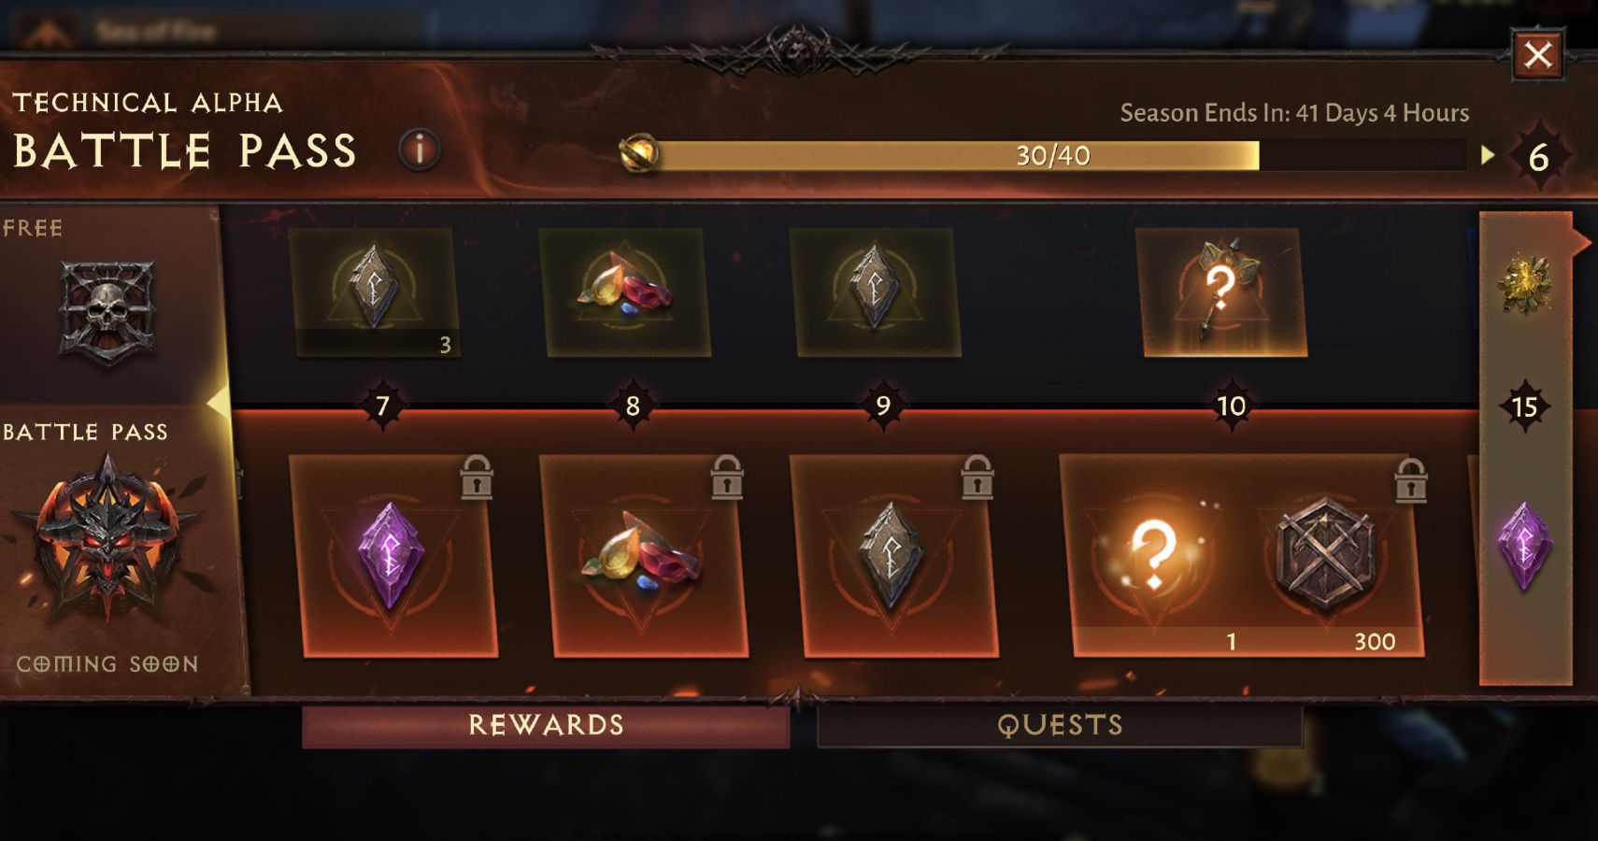Select the Battle Pass rank 8 gems reward
Screen dimensions: 1598x841
point(643,556)
